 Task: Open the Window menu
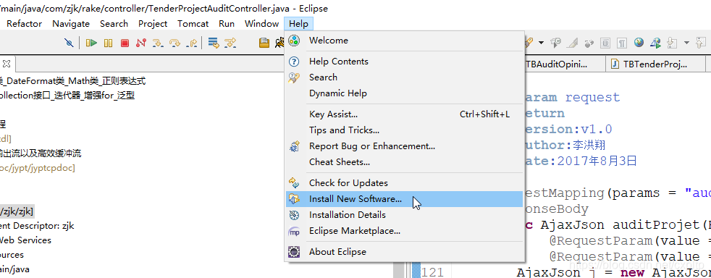(x=261, y=24)
